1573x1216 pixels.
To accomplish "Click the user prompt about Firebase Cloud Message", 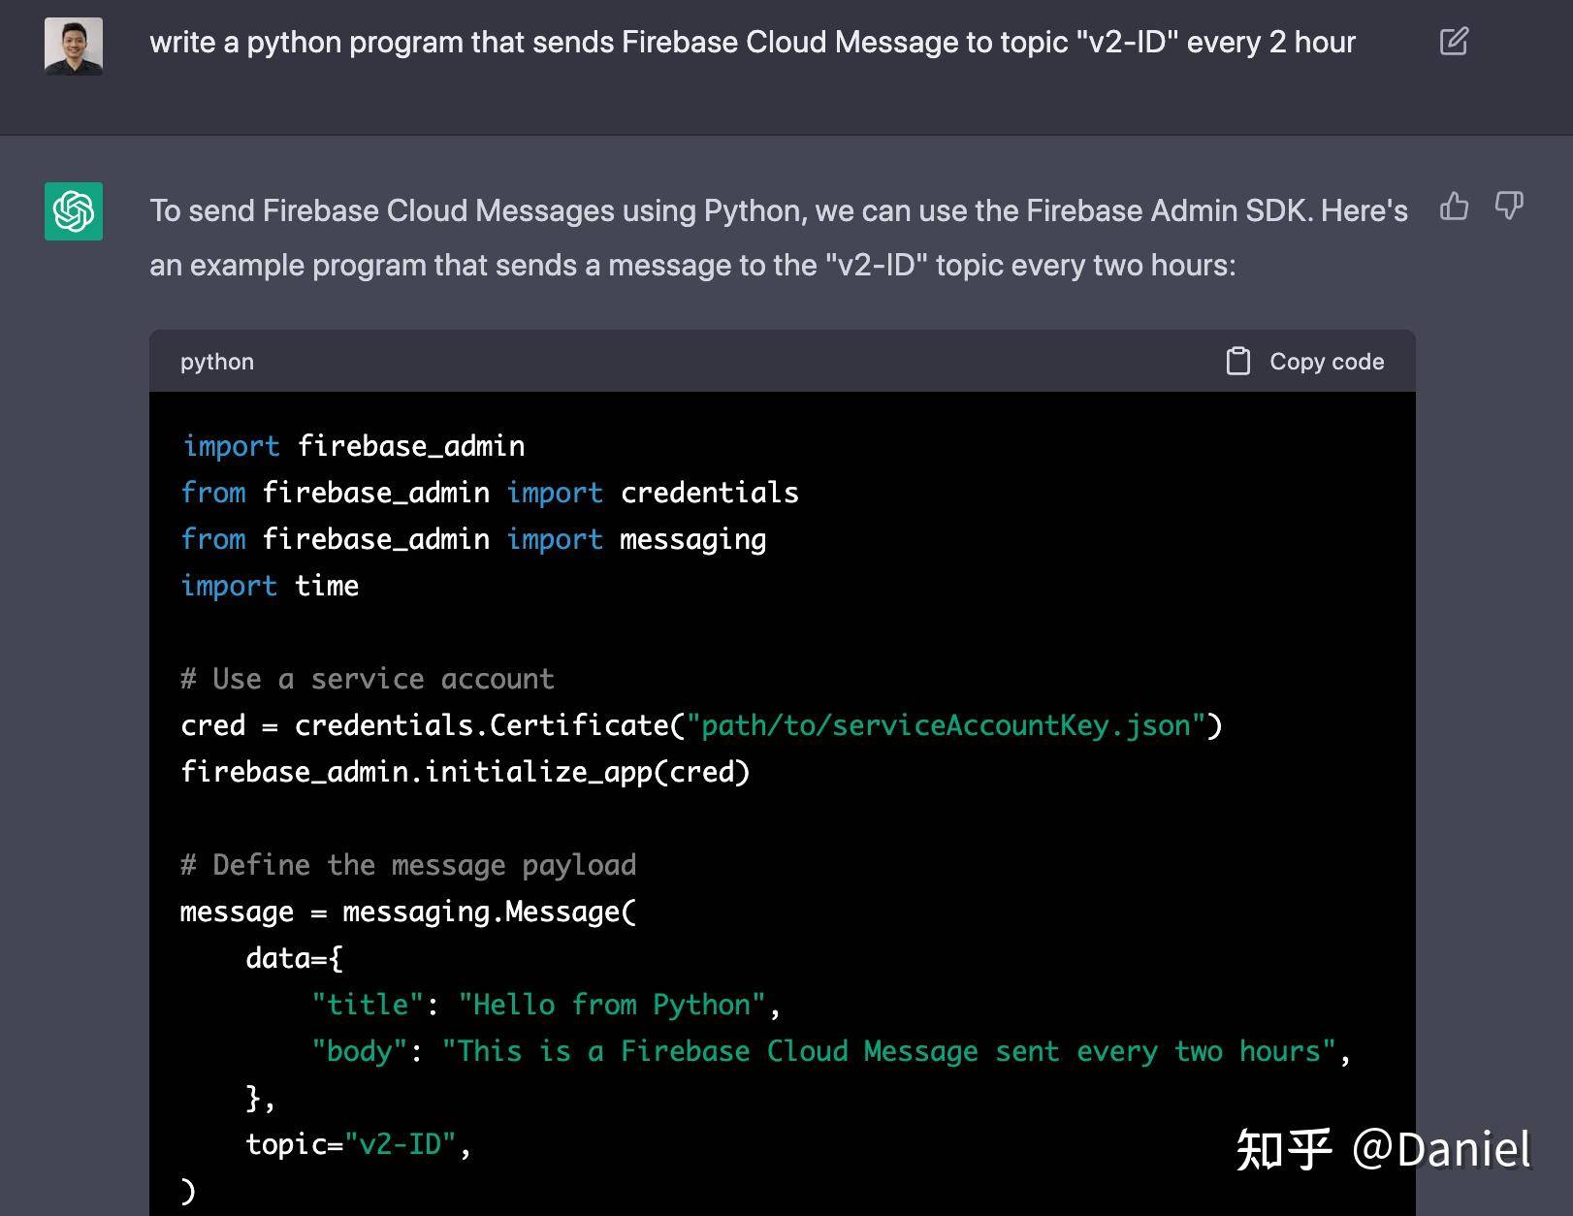I will coord(753,43).
